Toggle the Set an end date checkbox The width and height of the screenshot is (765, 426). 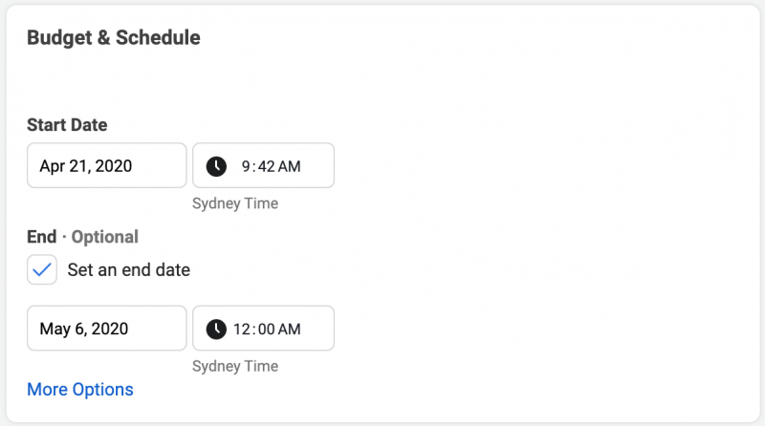coord(42,269)
